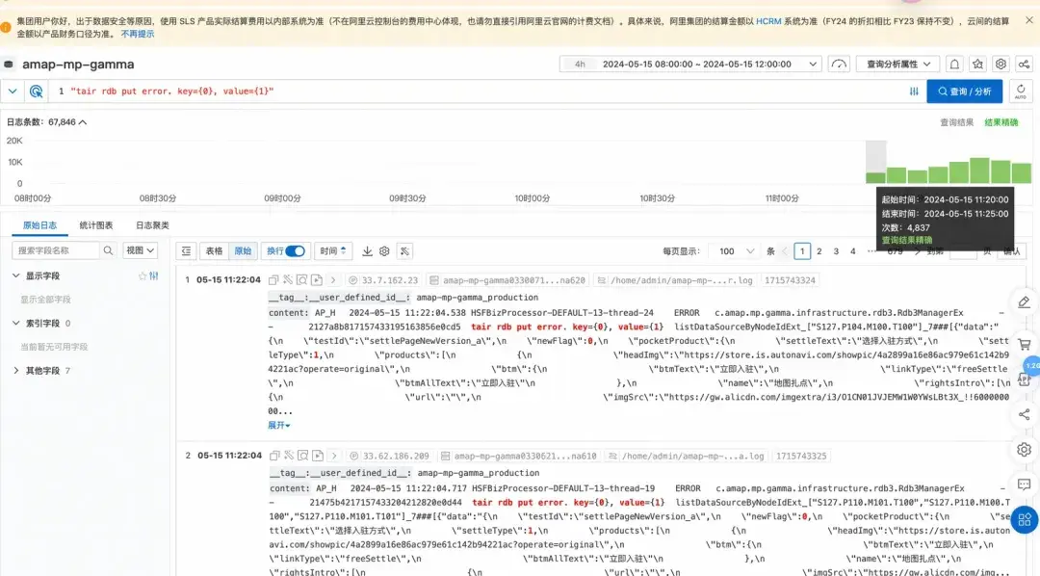Collapse the 日志条数 histogram chevron
1040x576 pixels.
83,122
